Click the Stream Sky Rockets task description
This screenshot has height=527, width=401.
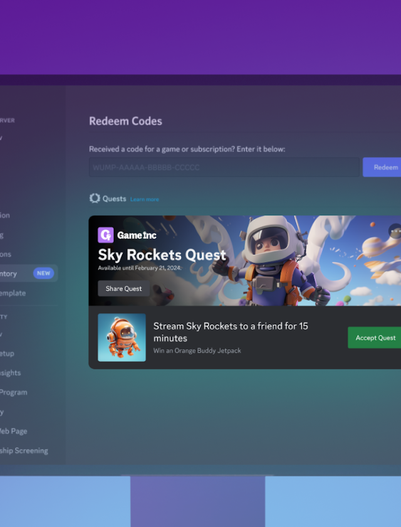coord(231,332)
